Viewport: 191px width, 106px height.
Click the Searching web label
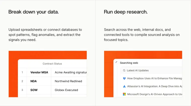click(129, 63)
